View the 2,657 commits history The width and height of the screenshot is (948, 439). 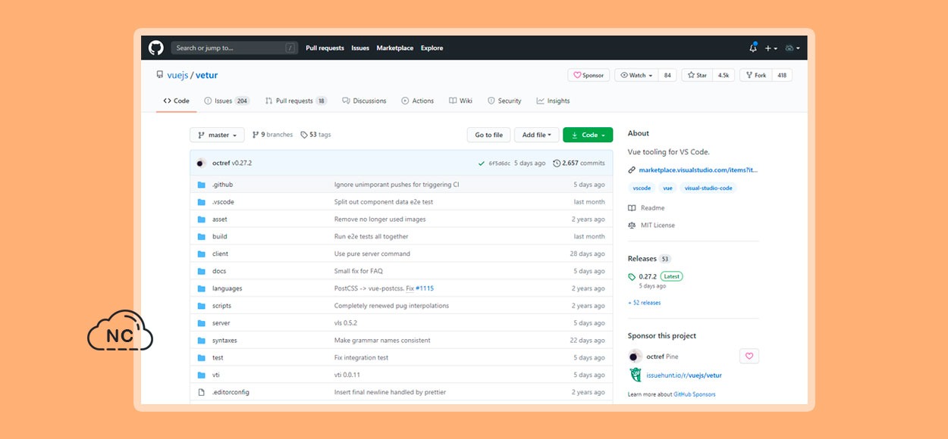coord(579,163)
